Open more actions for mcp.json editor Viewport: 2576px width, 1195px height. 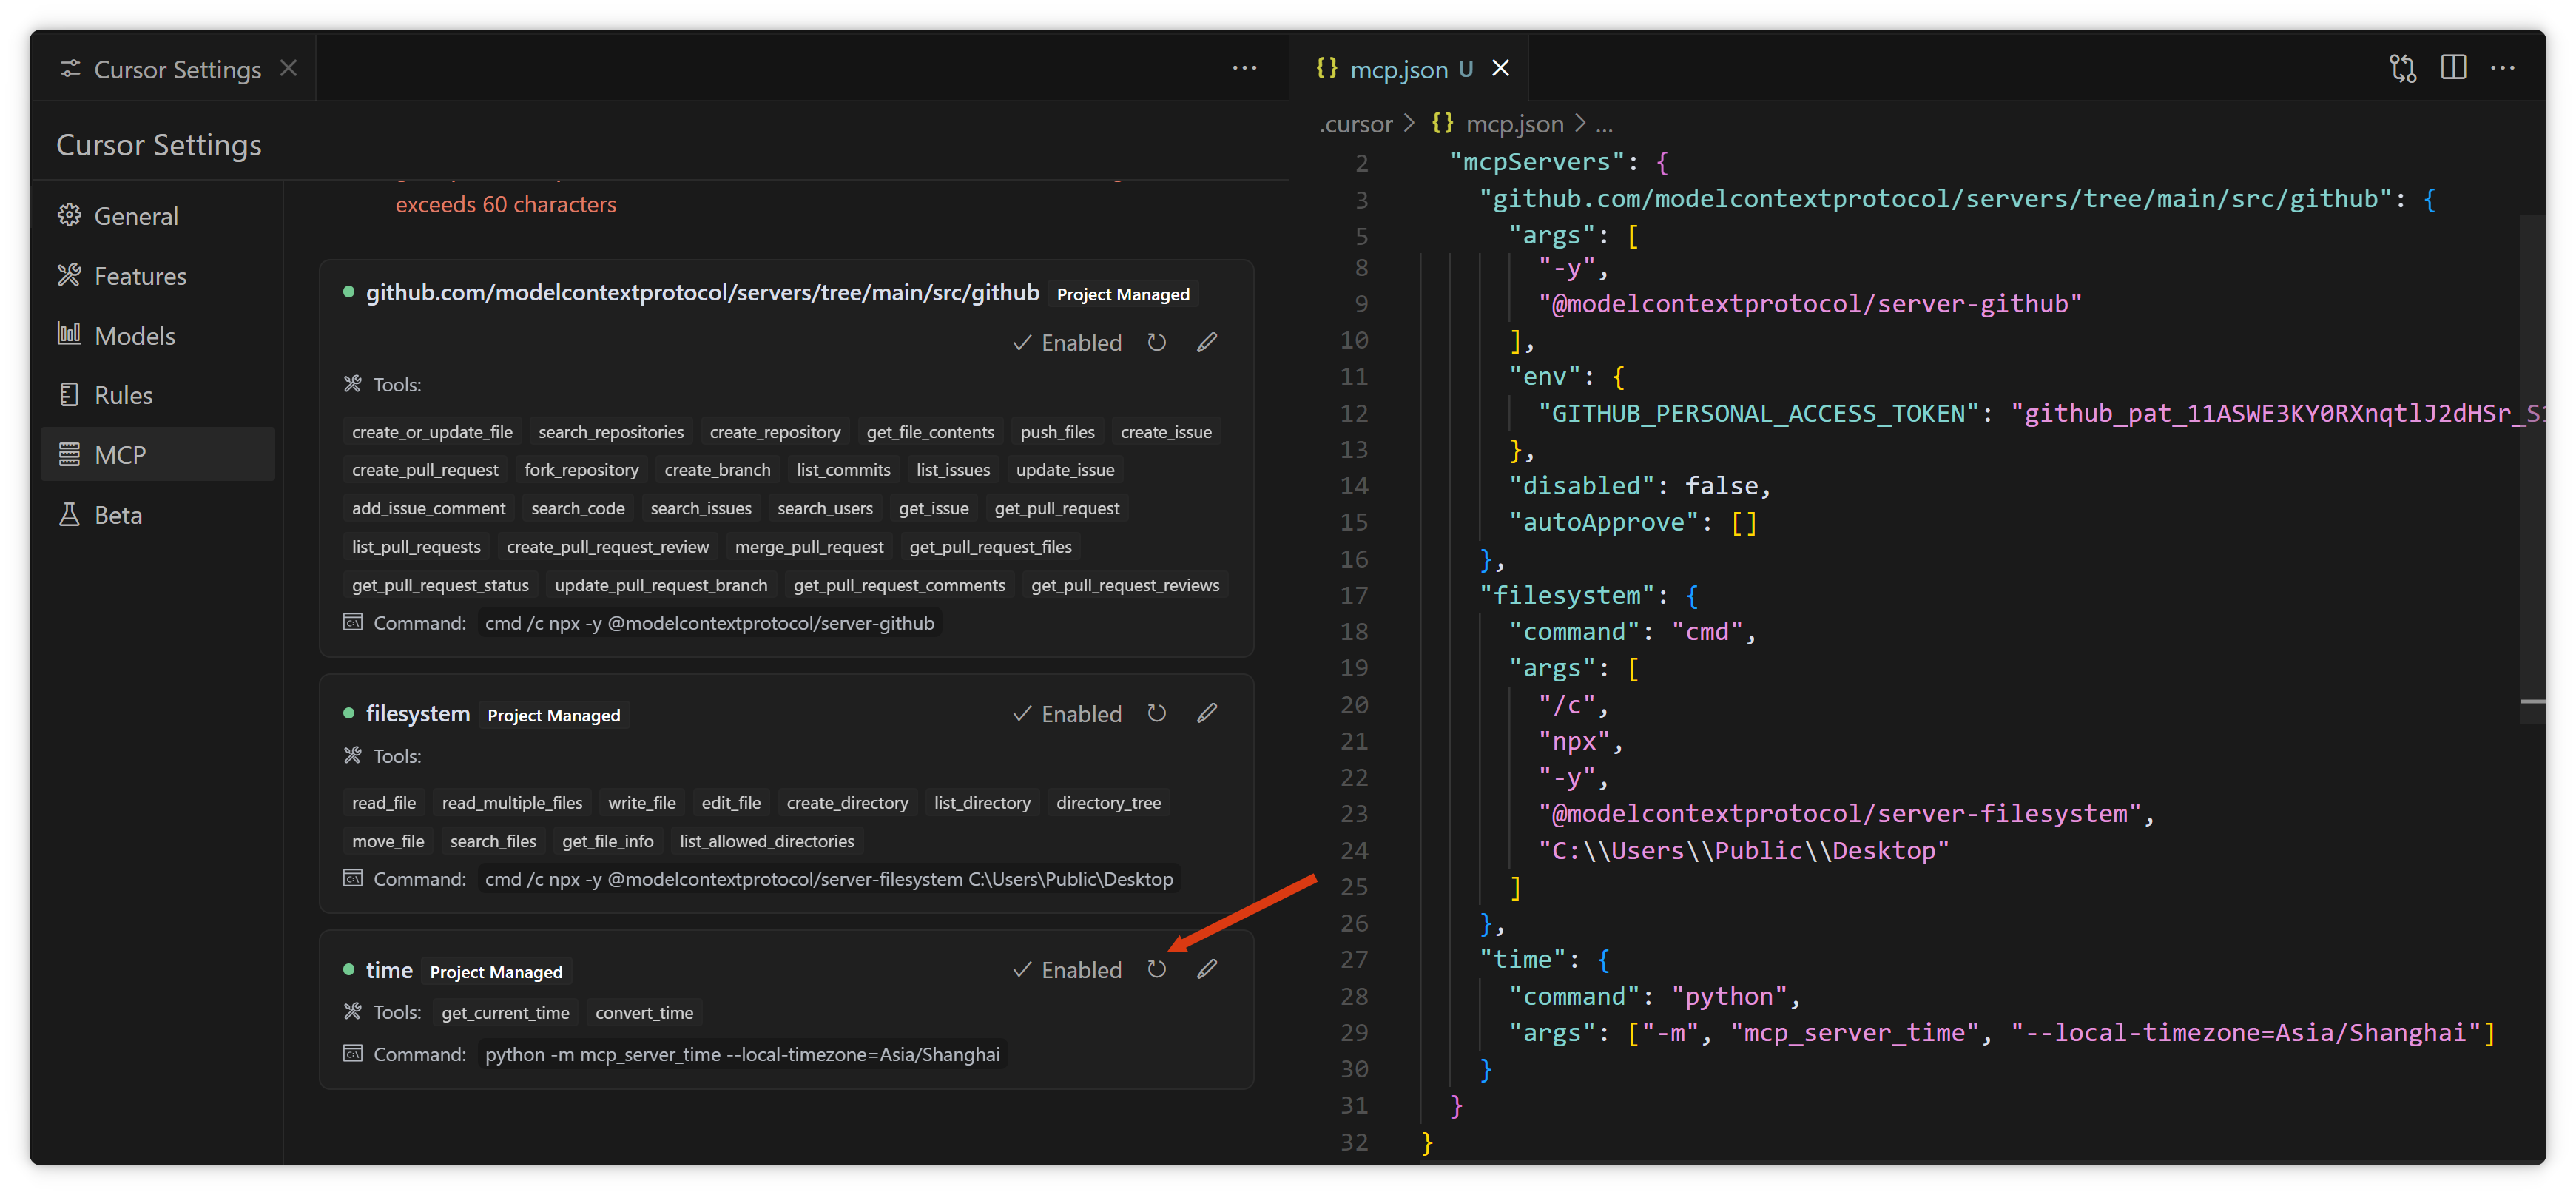click(x=2503, y=68)
